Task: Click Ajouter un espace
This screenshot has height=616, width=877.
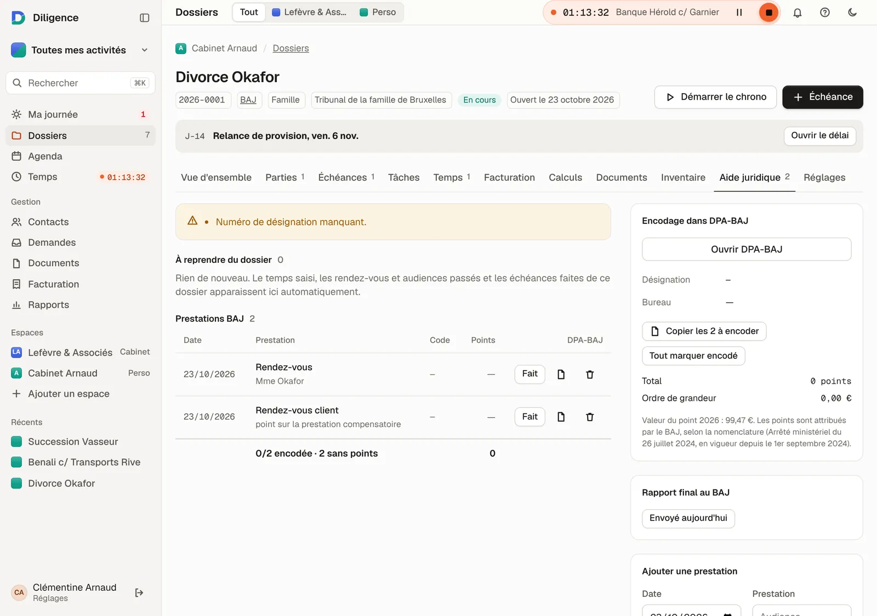Action: pos(80,394)
